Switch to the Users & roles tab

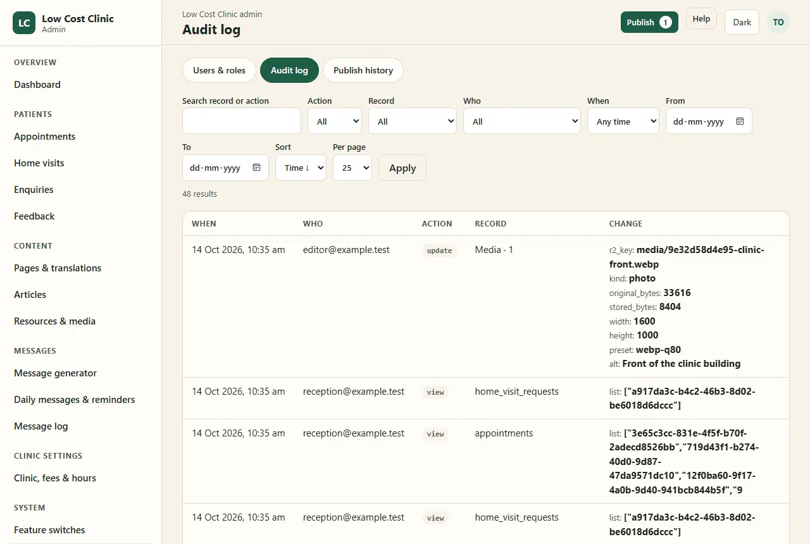219,70
